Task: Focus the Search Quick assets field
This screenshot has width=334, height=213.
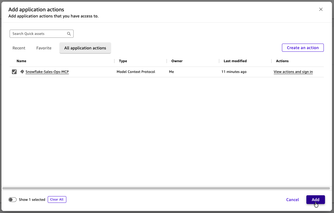Action: click(x=42, y=34)
